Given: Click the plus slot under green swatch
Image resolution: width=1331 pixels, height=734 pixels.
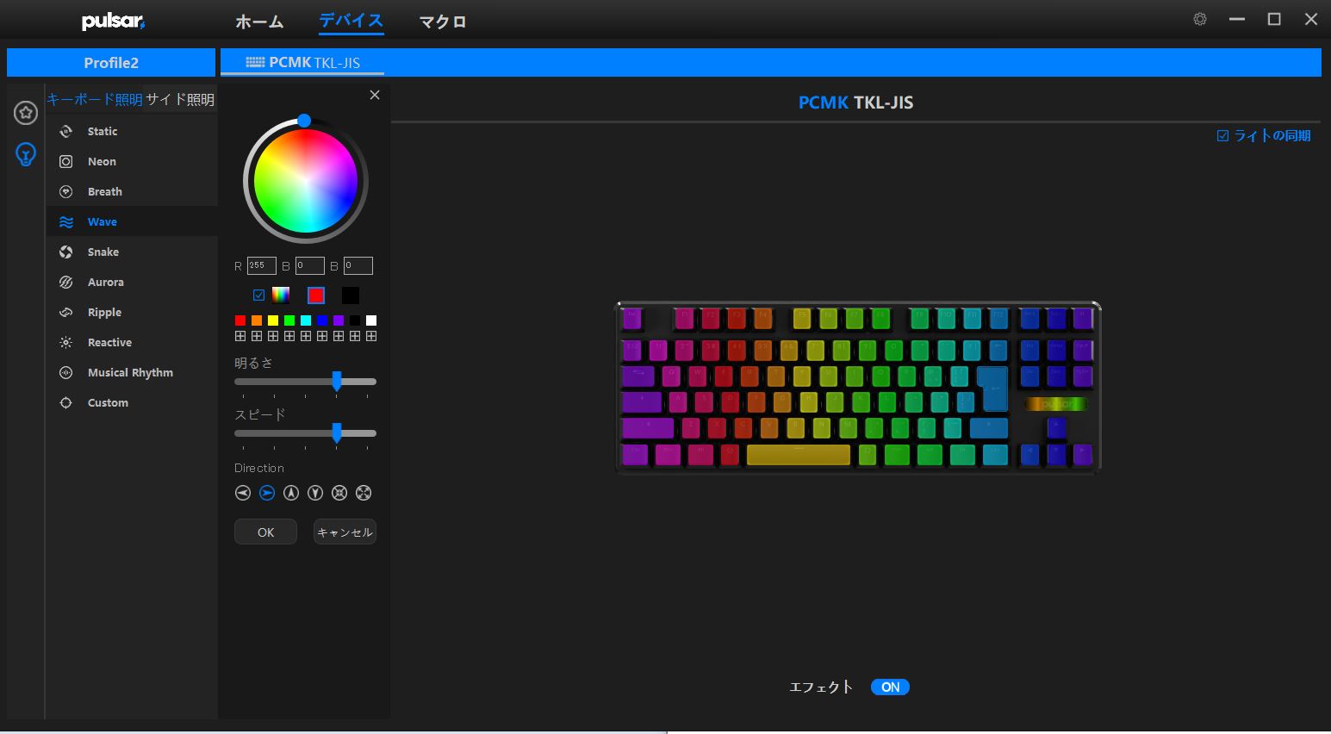Looking at the screenshot, I should click(x=289, y=336).
